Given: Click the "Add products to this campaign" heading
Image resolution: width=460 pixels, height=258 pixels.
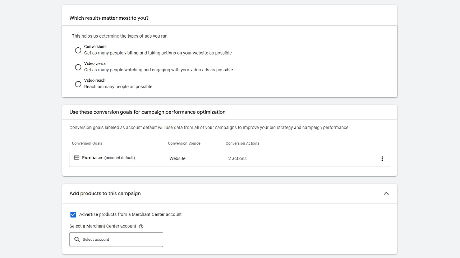Looking at the screenshot, I should pyautogui.click(x=105, y=193).
